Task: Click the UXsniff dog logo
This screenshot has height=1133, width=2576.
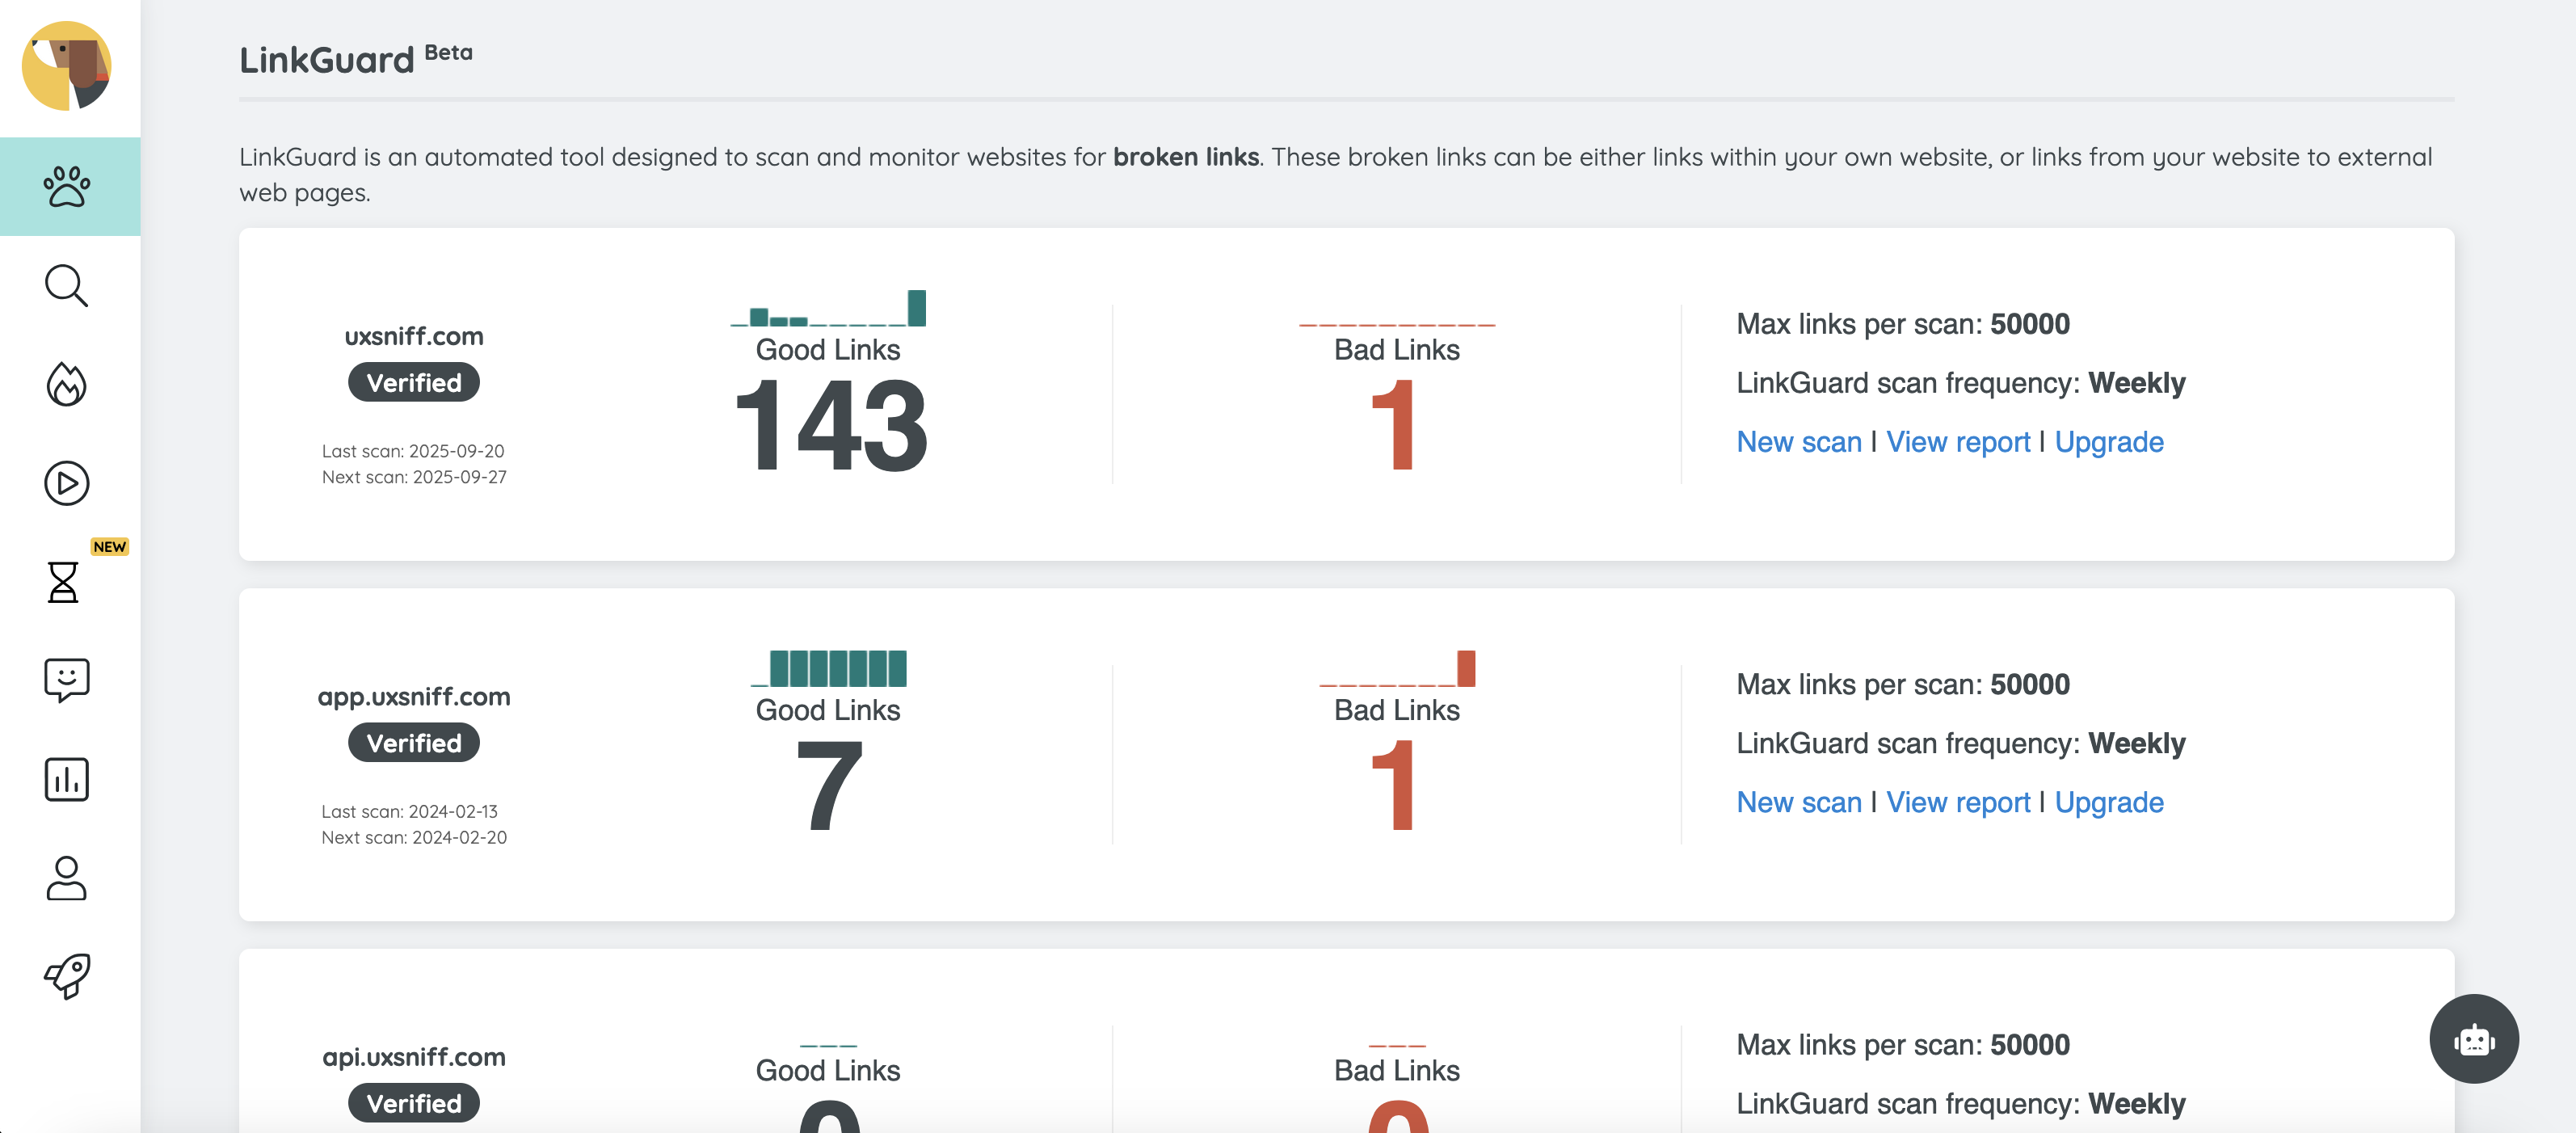Action: (x=67, y=66)
